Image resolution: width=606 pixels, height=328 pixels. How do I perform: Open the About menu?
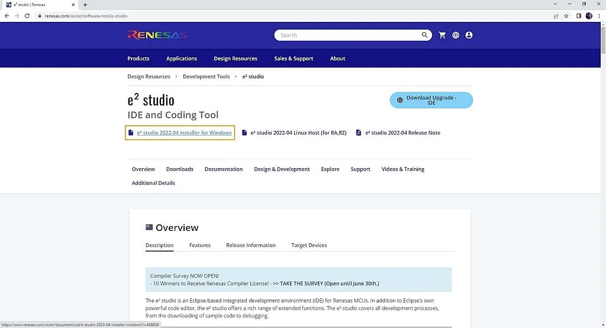tap(337, 59)
